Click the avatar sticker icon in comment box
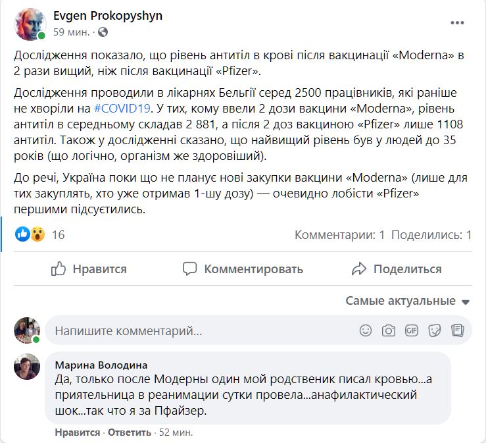Viewport: 486px width, 443px height. click(x=458, y=330)
